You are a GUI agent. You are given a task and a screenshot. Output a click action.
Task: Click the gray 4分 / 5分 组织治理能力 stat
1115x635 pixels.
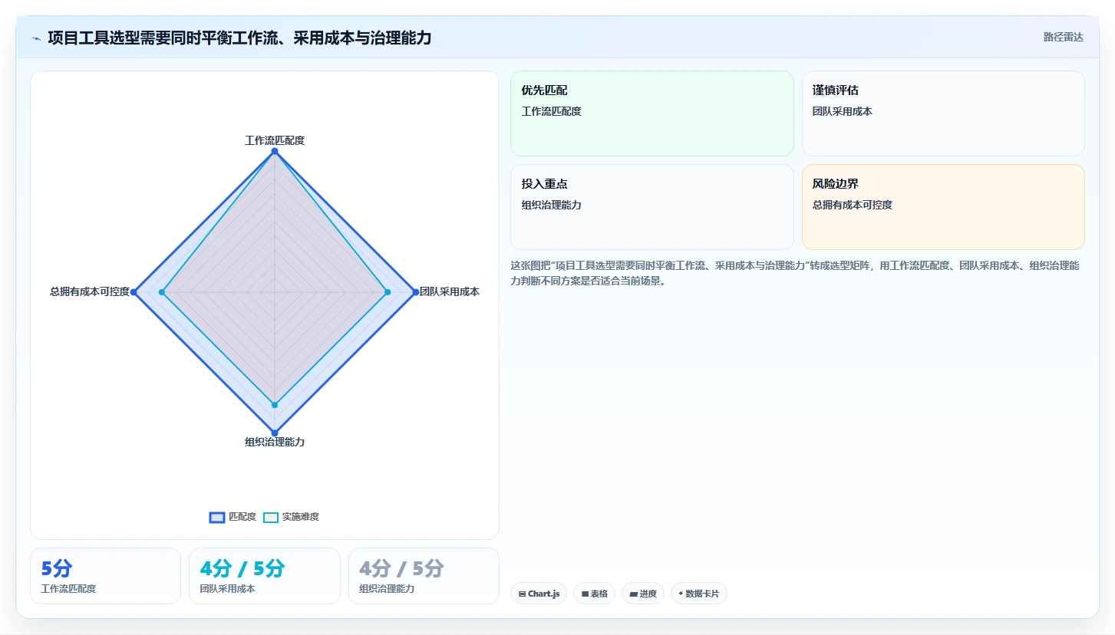[424, 576]
